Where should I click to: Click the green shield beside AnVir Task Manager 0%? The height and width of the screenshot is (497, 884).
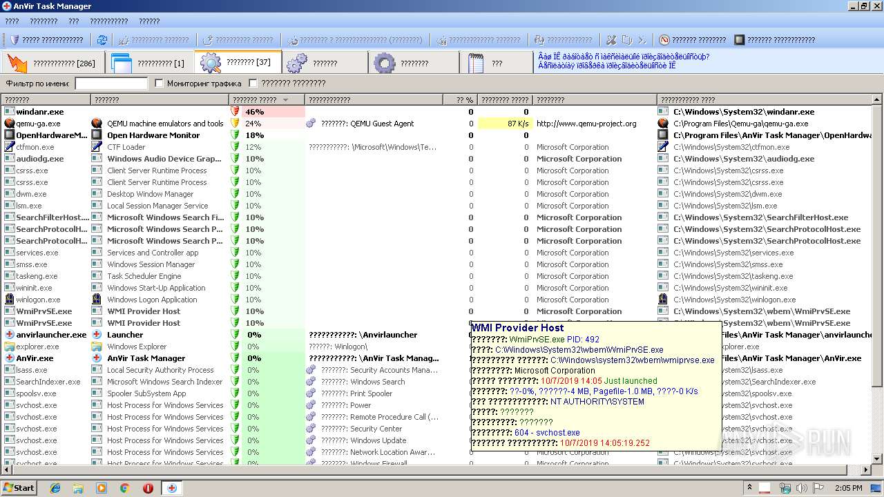[235, 358]
